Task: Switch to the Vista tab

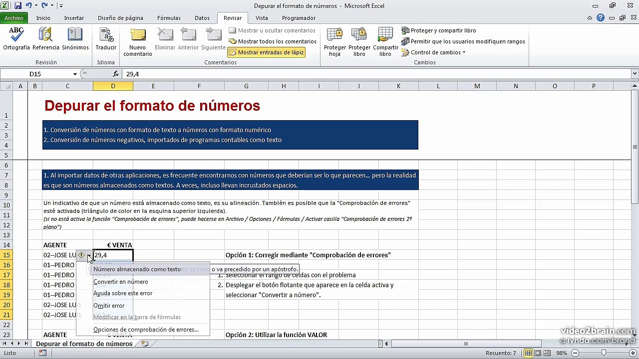Action: (262, 18)
